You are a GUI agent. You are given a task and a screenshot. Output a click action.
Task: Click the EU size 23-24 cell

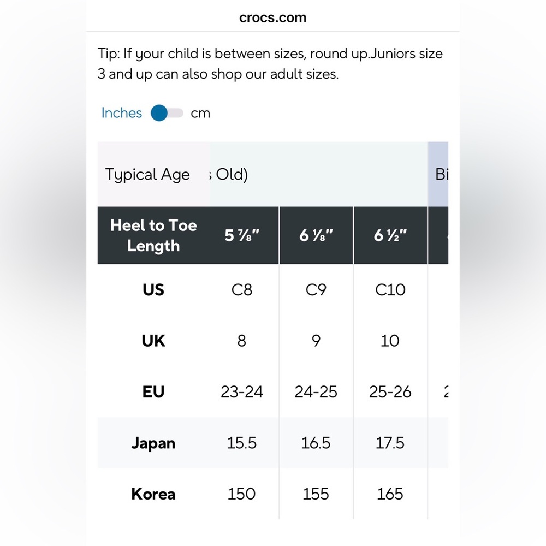(x=242, y=391)
